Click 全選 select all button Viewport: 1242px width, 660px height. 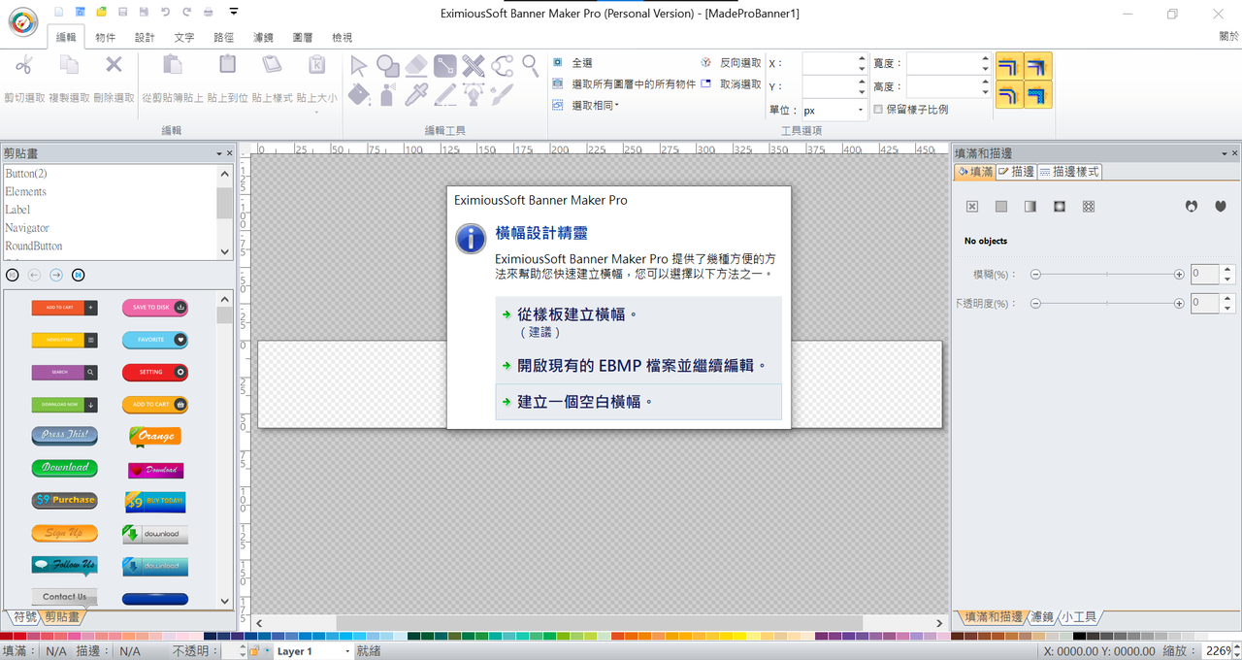[x=572, y=62]
